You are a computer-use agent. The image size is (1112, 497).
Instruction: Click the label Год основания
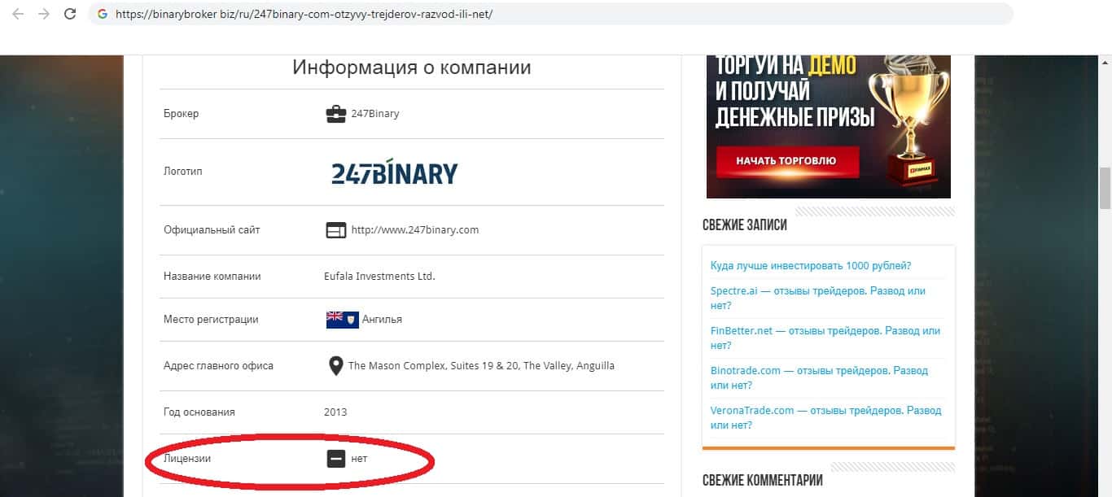tap(199, 412)
